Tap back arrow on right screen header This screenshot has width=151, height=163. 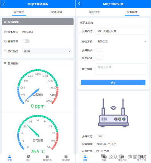point(79,4)
